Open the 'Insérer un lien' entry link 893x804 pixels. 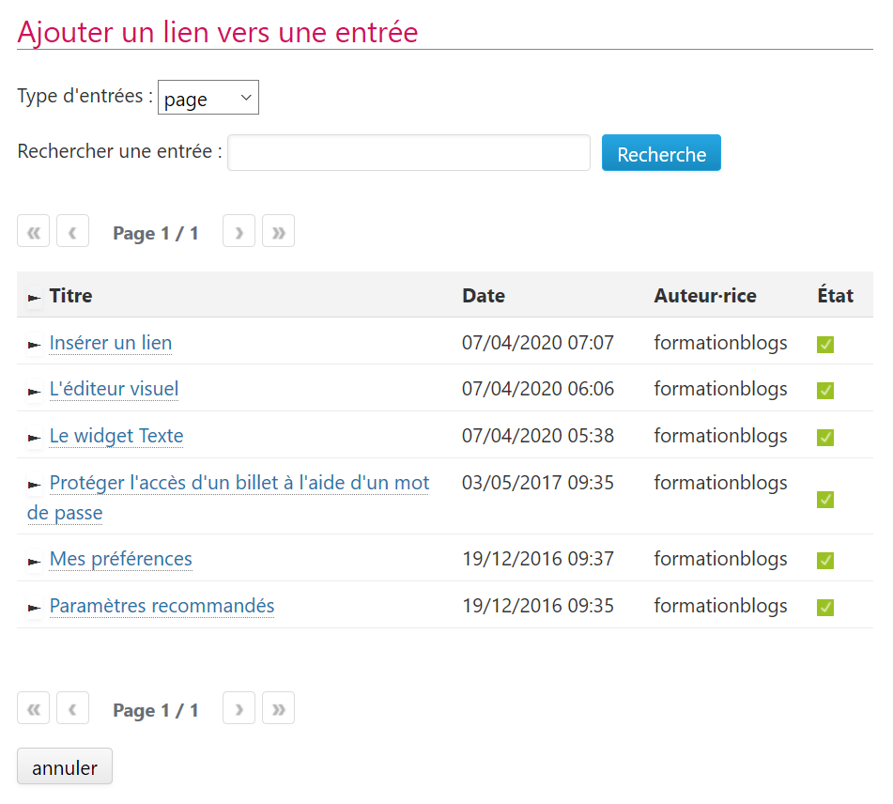click(x=111, y=343)
